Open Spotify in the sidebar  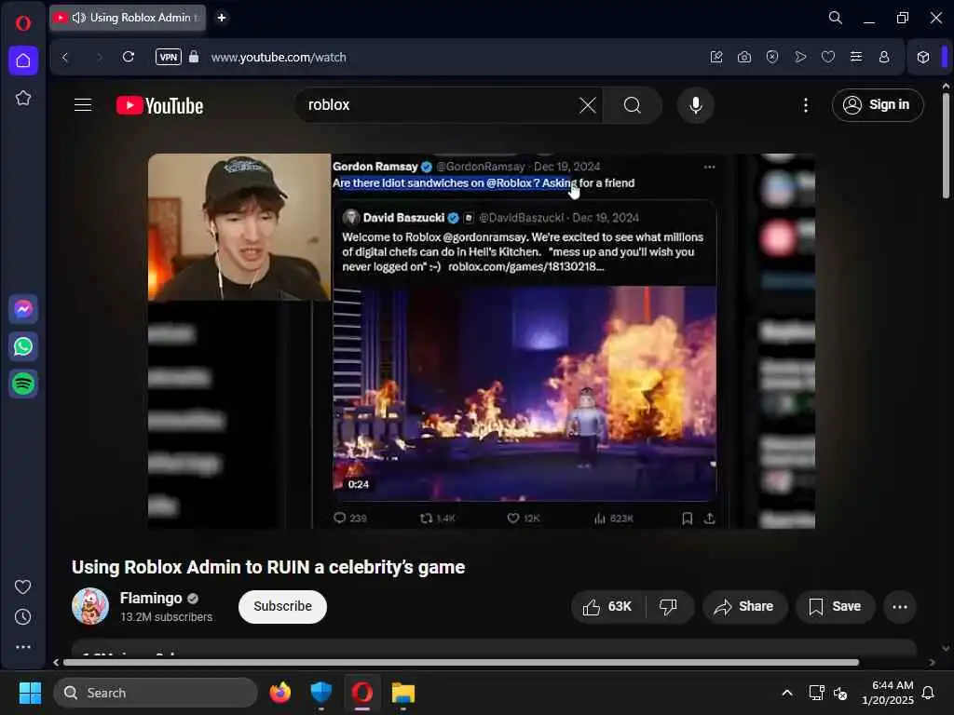23,384
